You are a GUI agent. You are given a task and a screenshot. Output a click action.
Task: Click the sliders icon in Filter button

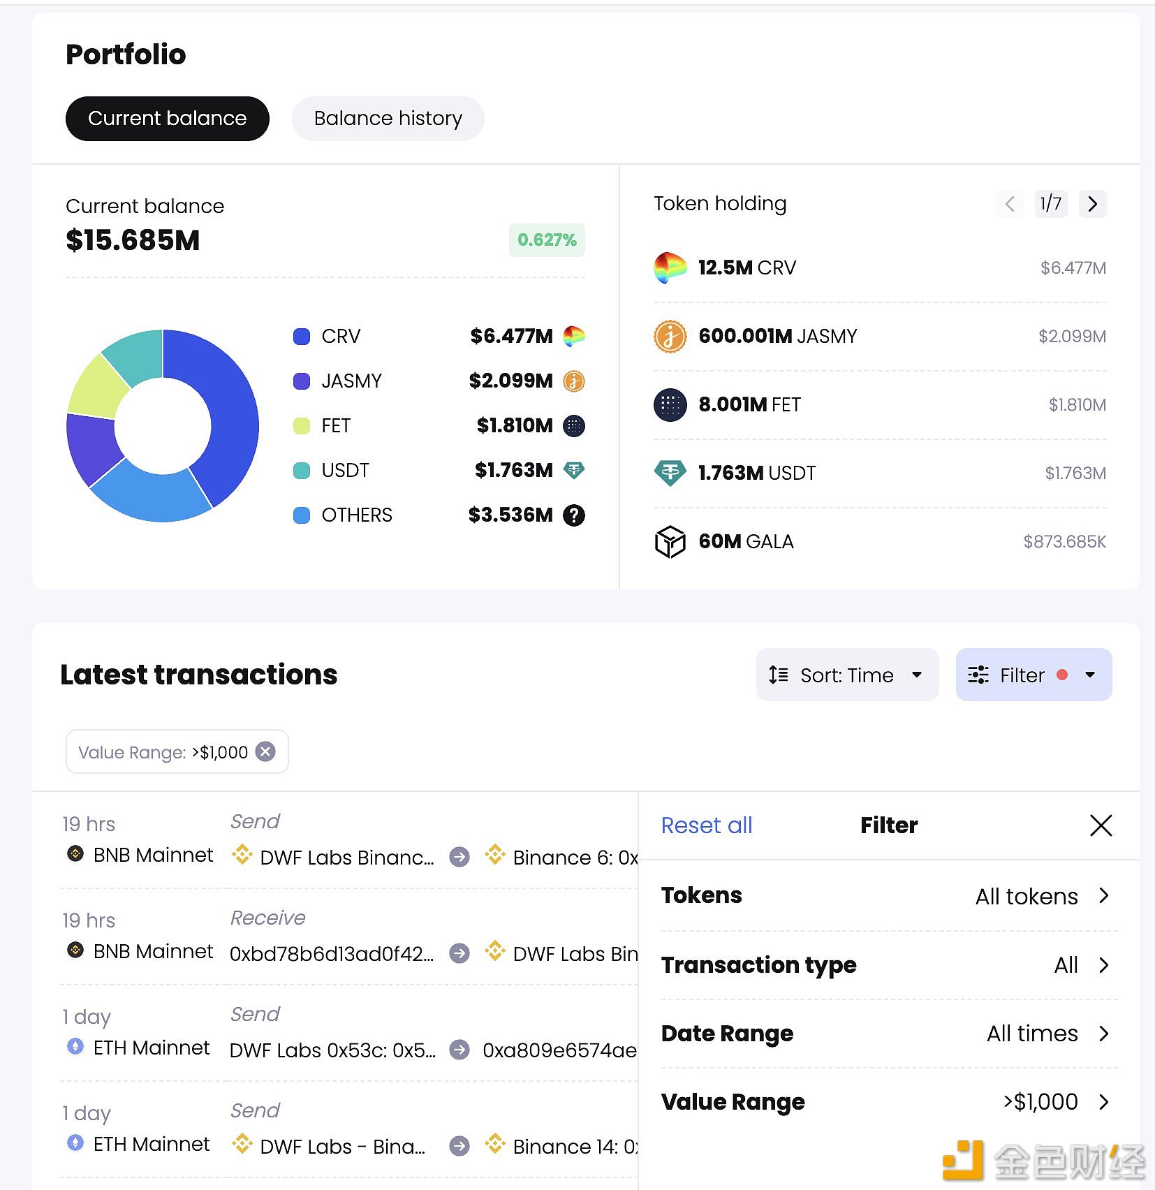(978, 675)
